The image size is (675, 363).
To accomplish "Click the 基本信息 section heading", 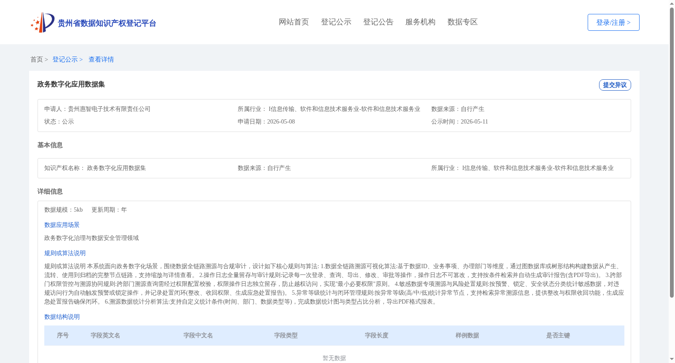I will pyautogui.click(x=50, y=145).
